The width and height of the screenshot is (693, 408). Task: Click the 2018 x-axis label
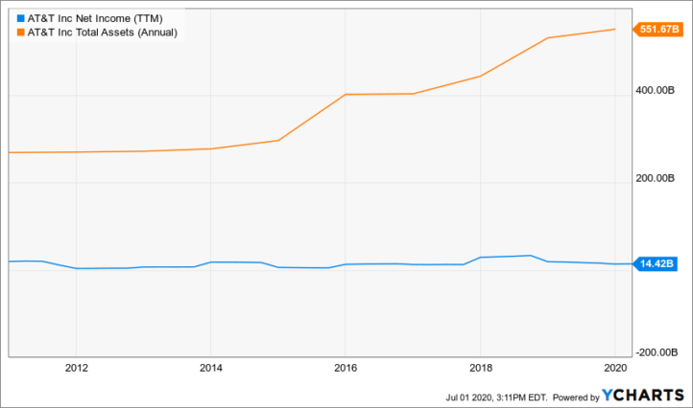point(481,368)
